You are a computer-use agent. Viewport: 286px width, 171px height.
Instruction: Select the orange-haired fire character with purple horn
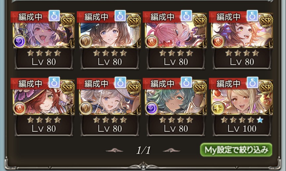click(241, 31)
